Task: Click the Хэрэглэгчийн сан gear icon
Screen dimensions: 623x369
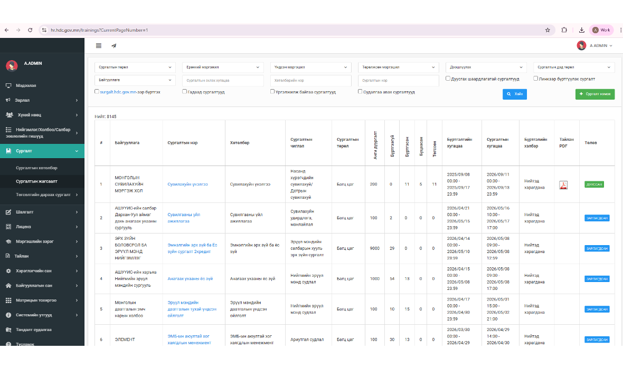Action: pos(8,271)
